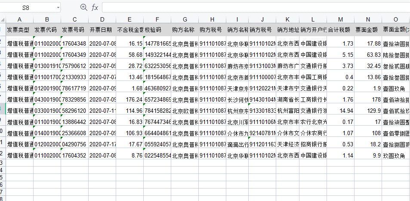Select the tax cell showing 14.94
410x201 pixels.
(340, 110)
